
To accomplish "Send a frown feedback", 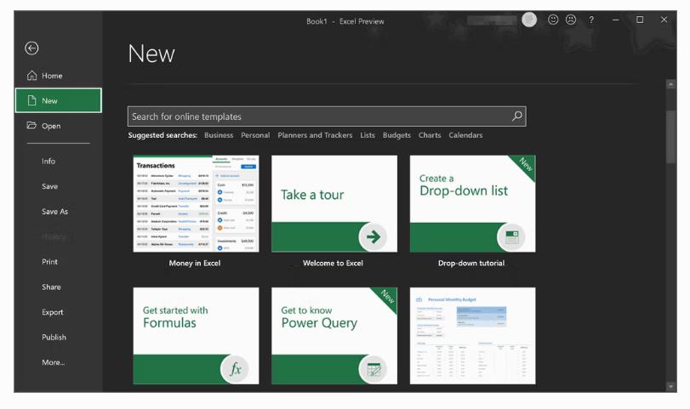I will [571, 20].
